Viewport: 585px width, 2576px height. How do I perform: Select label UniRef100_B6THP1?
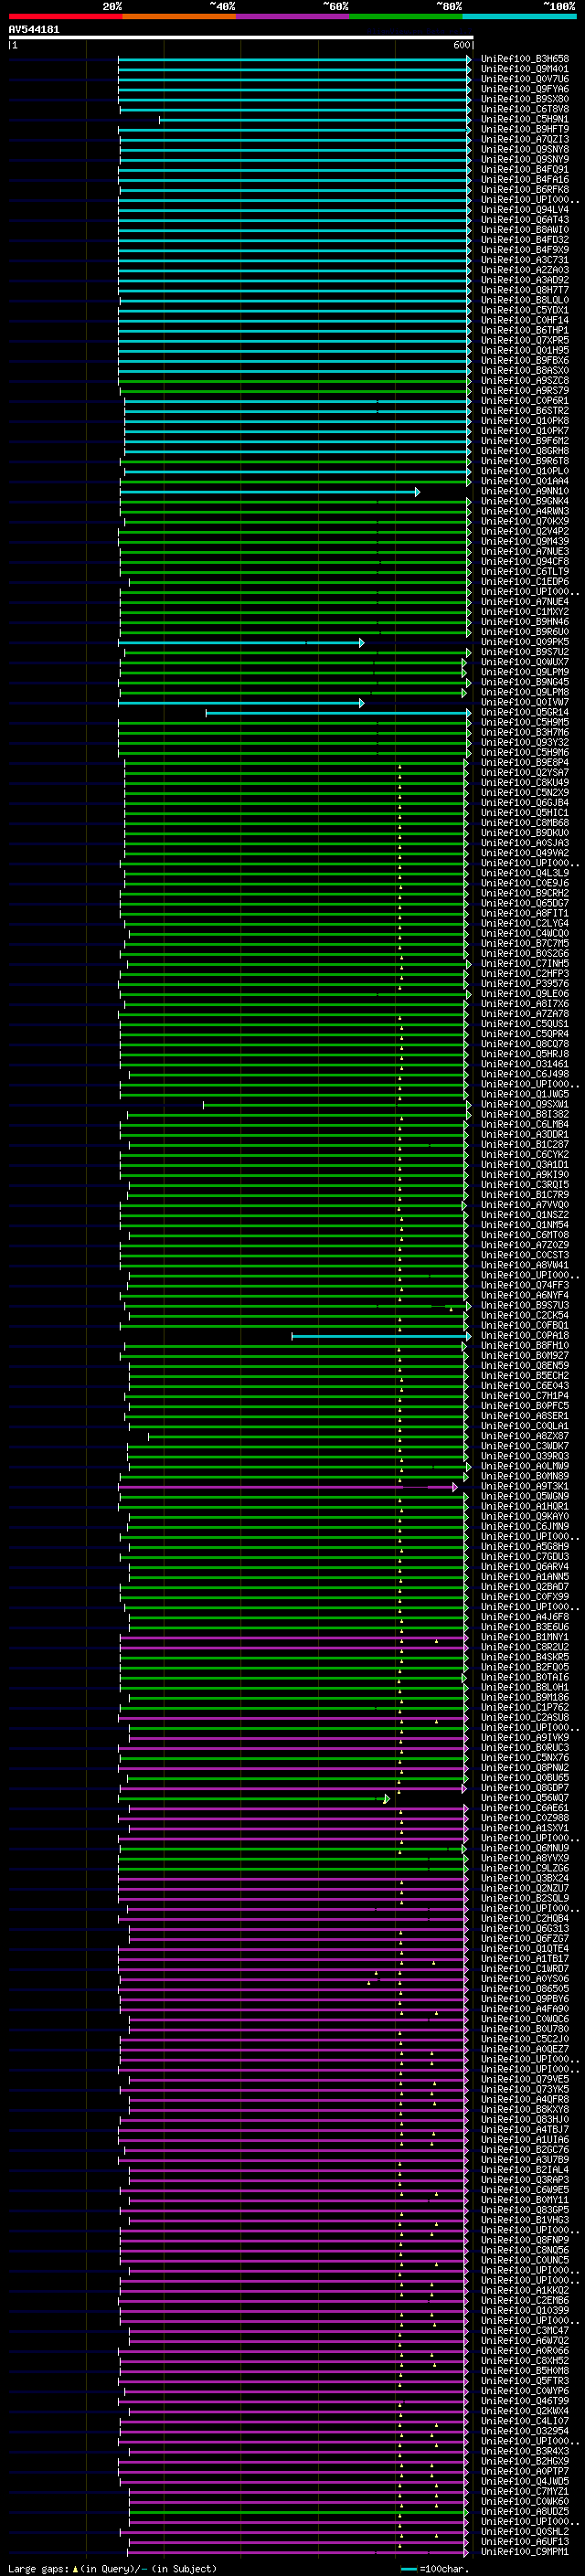tap(525, 330)
